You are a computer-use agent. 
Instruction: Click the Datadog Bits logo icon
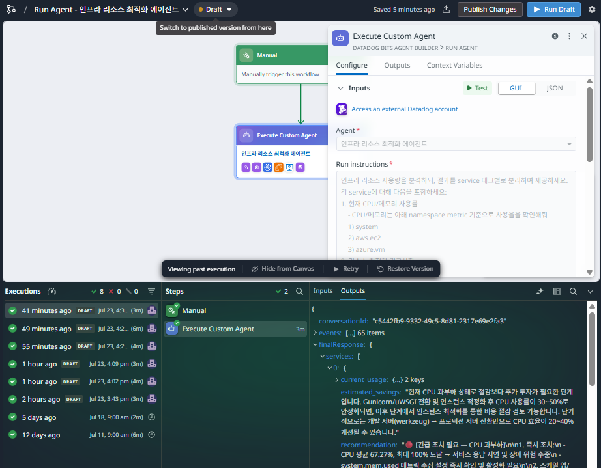(342, 109)
